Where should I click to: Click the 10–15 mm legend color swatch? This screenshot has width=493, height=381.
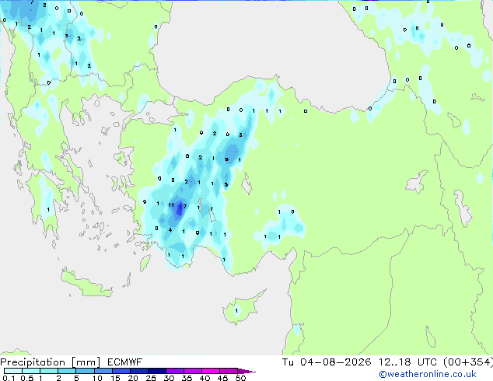coord(103,371)
